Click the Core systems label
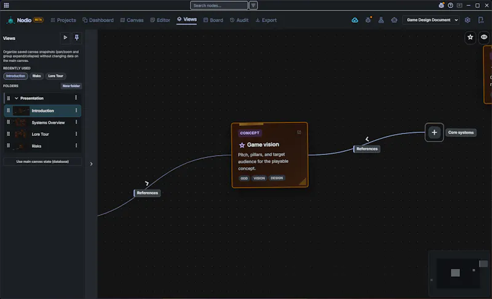 [x=461, y=132]
